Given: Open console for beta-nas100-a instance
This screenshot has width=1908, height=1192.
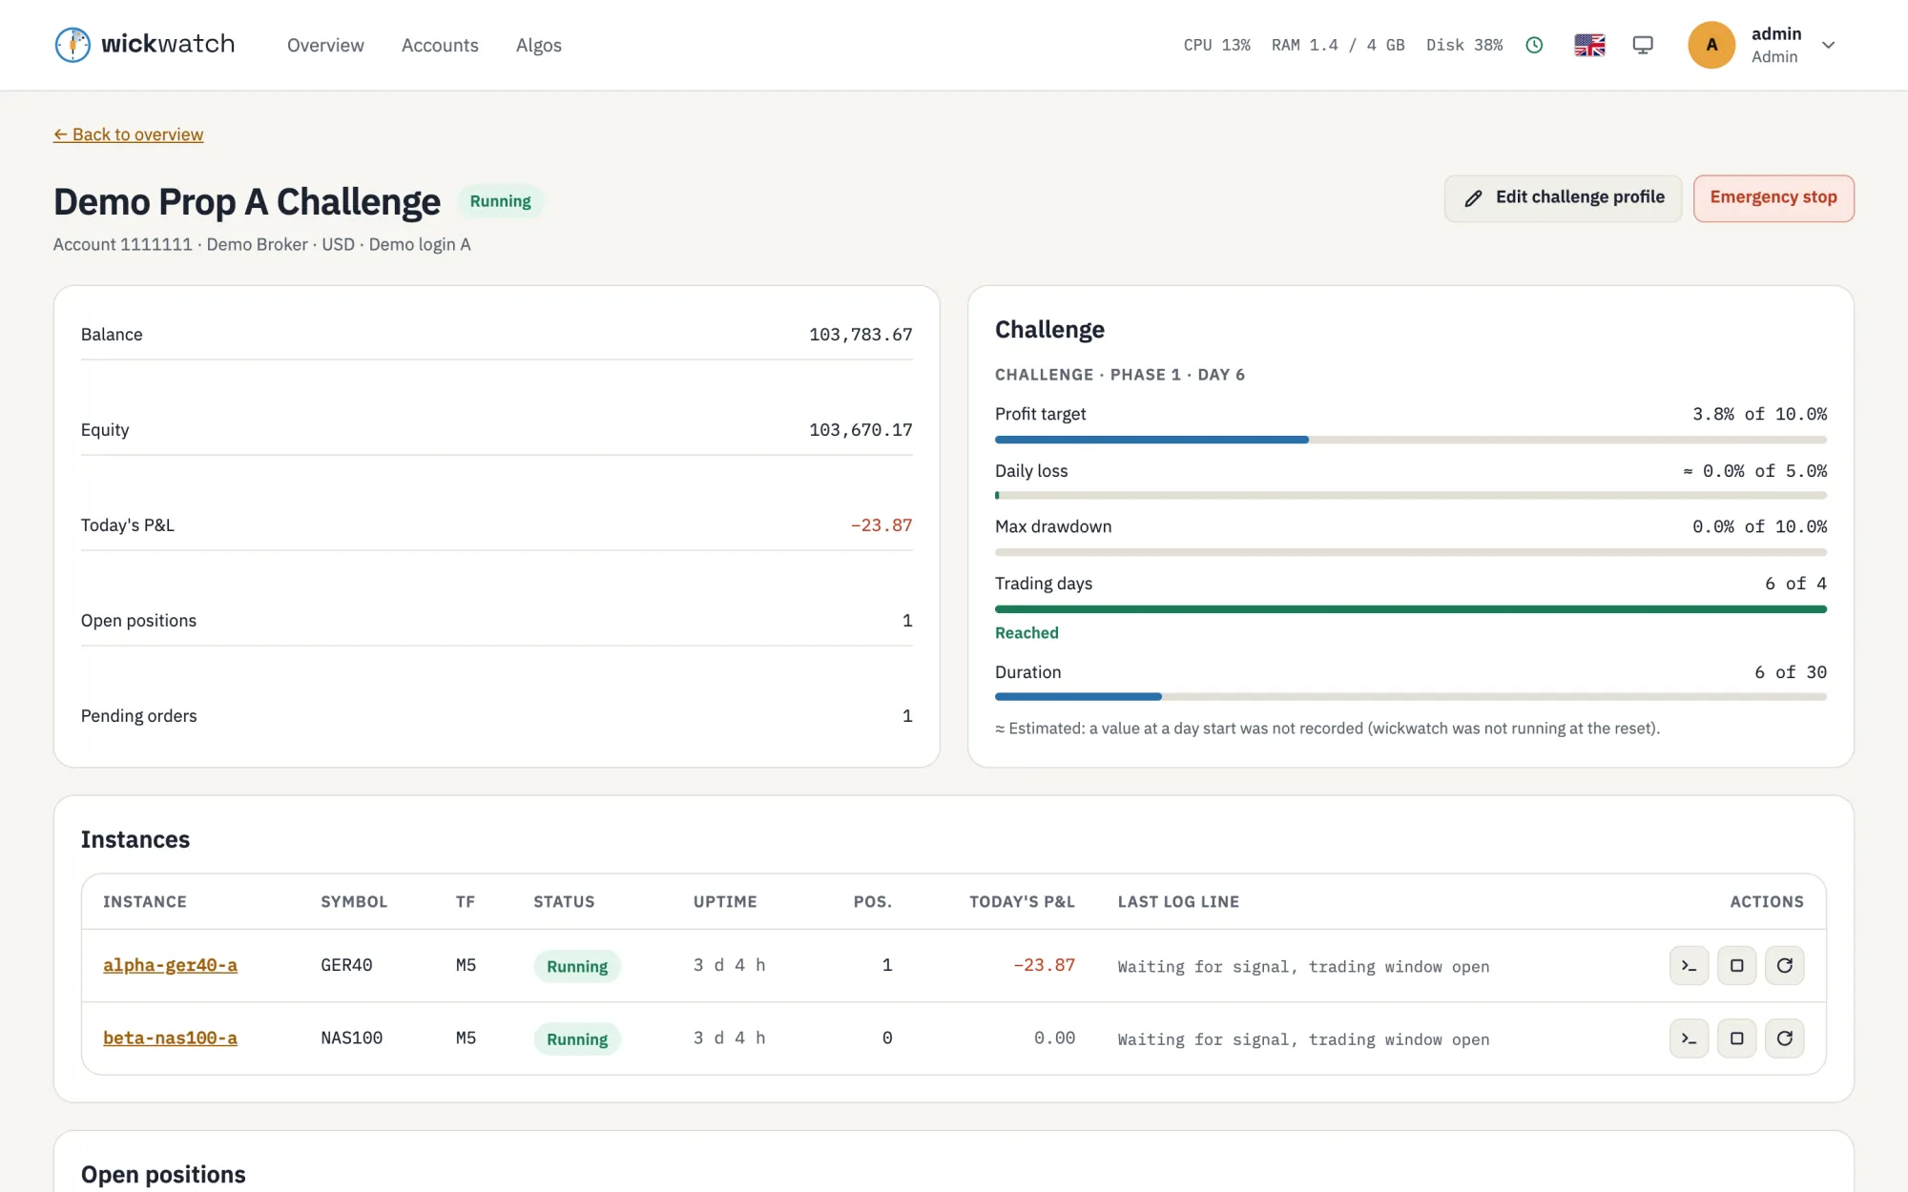Looking at the screenshot, I should [1689, 1038].
